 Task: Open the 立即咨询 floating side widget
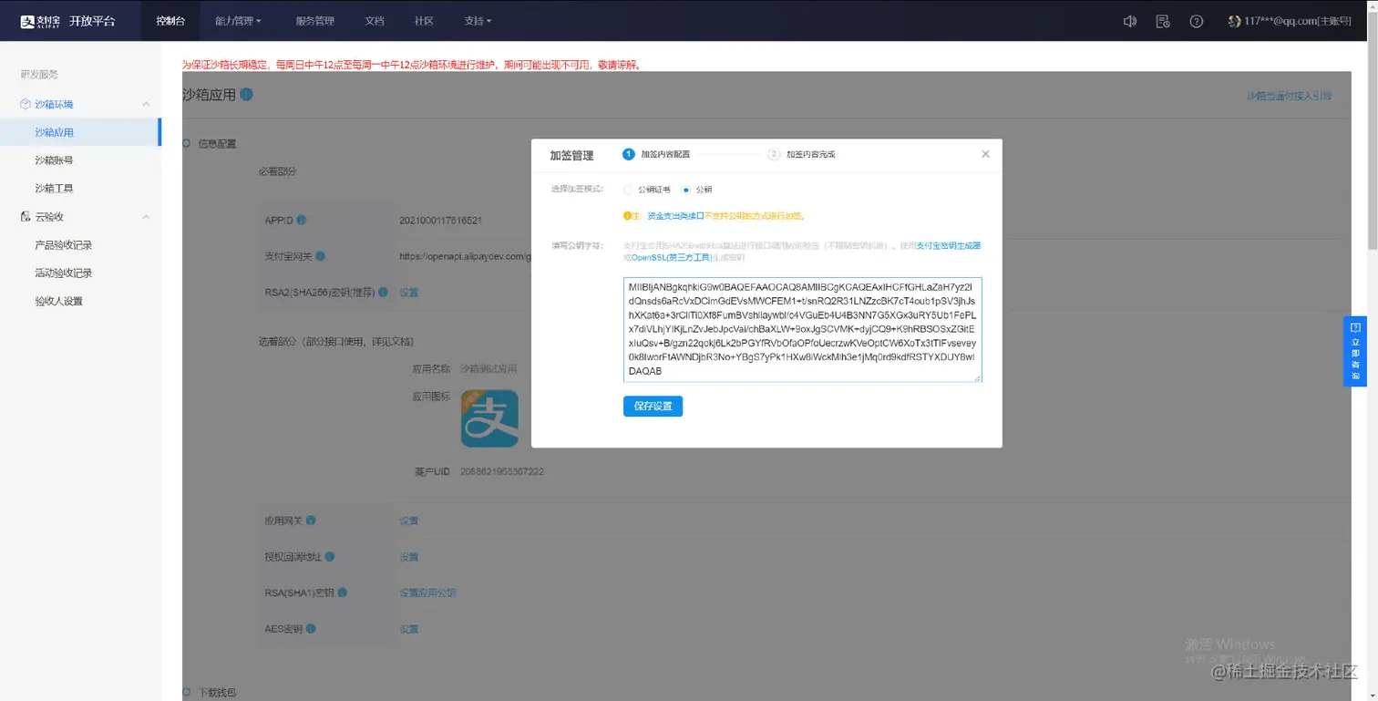point(1355,351)
